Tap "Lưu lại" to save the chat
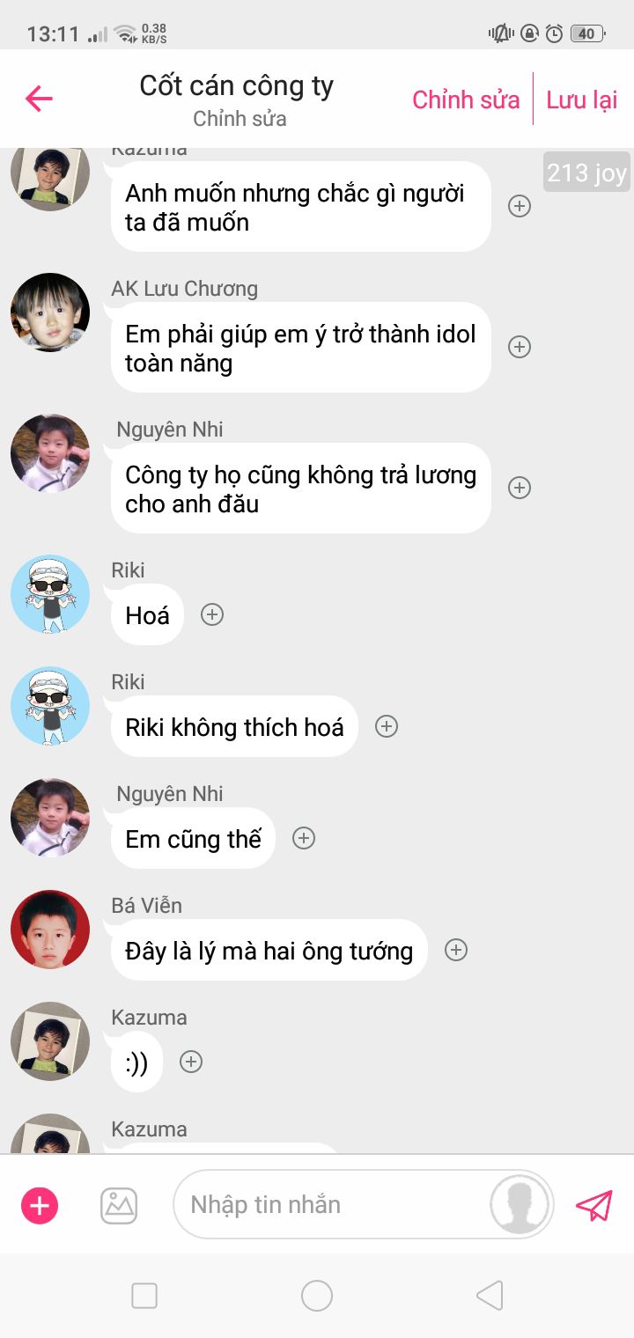Viewport: 634px width, 1338px height. click(x=582, y=99)
